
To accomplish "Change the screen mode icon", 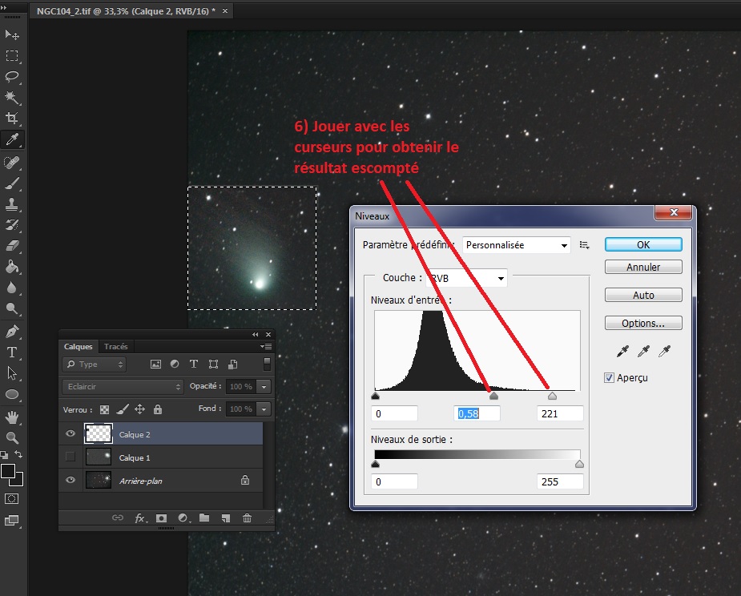I will pos(12,521).
